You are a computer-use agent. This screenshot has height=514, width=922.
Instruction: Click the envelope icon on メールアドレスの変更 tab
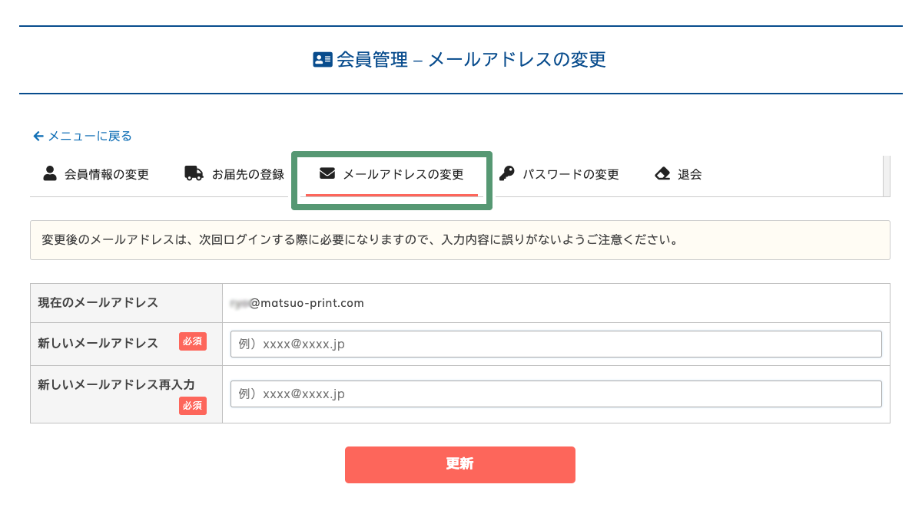(x=327, y=173)
